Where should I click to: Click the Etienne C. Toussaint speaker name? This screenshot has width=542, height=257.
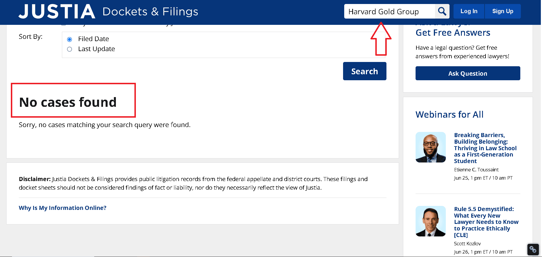coord(476,170)
